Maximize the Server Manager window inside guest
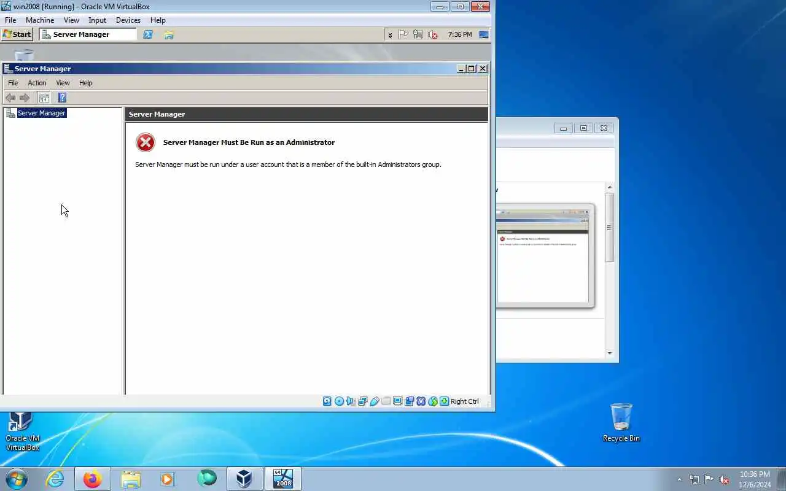 point(472,69)
